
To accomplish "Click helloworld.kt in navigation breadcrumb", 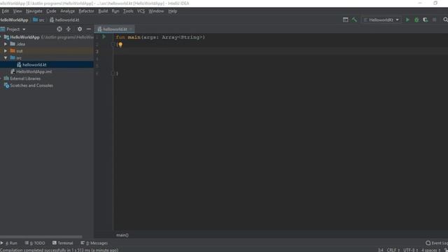I will click(64, 20).
